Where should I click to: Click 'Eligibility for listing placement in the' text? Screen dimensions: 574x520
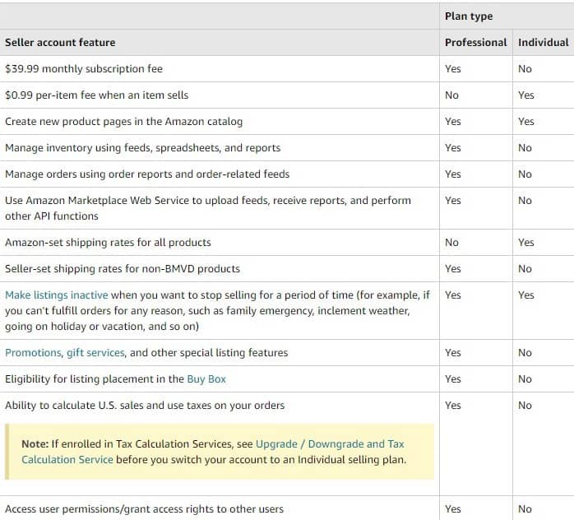(x=95, y=379)
